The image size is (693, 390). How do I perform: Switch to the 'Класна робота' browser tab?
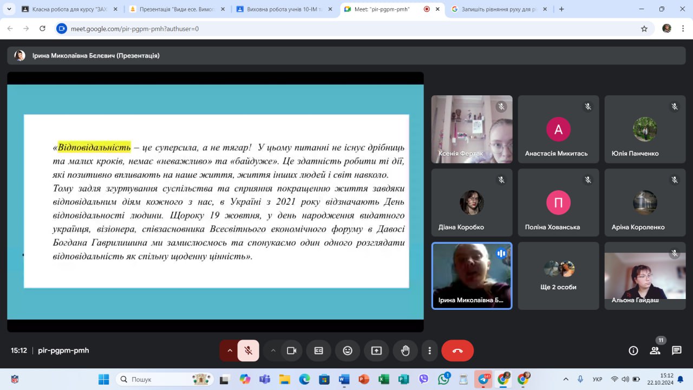69,9
